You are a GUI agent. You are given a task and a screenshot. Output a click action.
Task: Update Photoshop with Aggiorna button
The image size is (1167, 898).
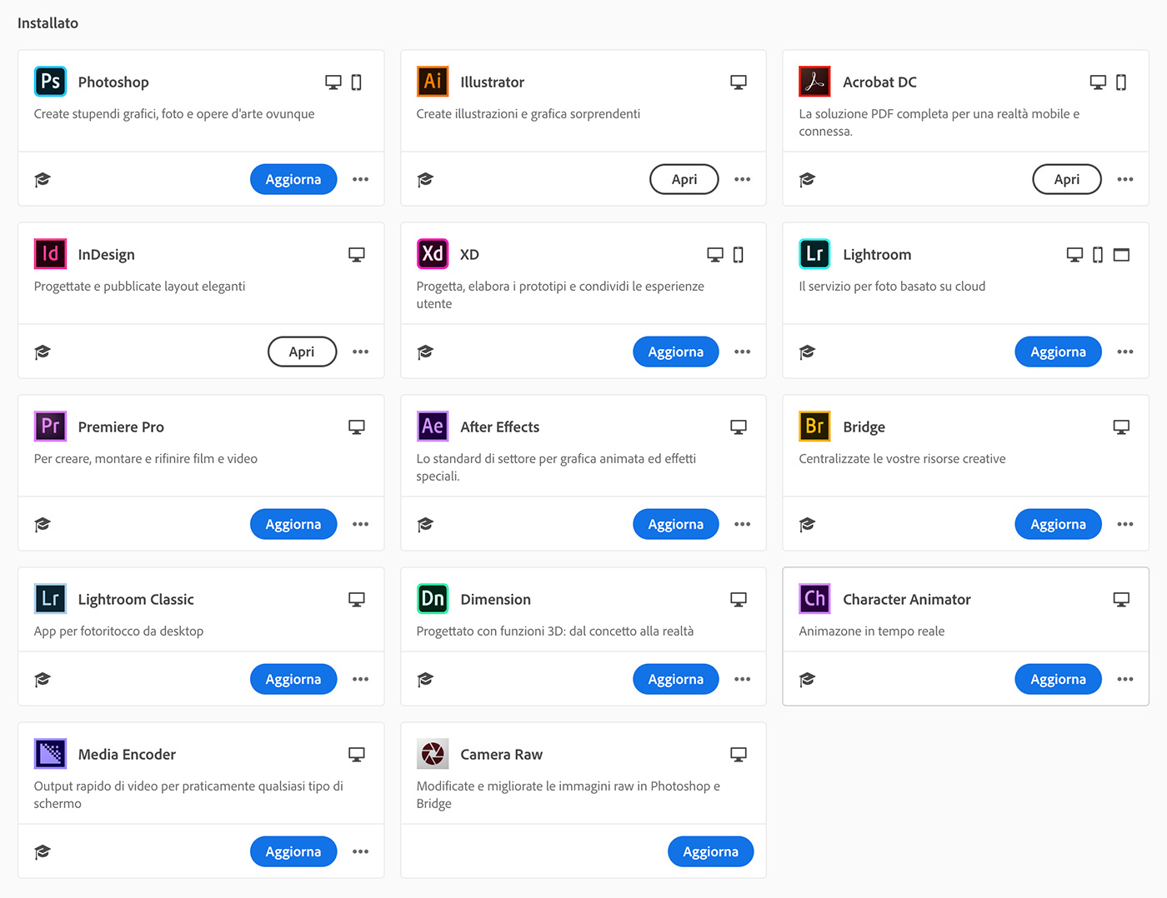tap(293, 179)
